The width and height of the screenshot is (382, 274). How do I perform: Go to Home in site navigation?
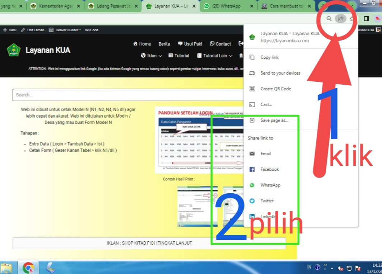pyautogui.click(x=142, y=44)
